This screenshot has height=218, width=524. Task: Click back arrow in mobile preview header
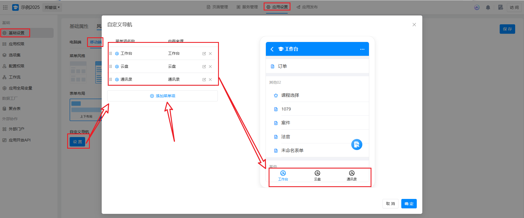pos(272,49)
